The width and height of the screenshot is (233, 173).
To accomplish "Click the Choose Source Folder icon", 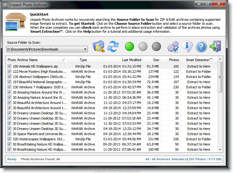I will click(99, 46).
